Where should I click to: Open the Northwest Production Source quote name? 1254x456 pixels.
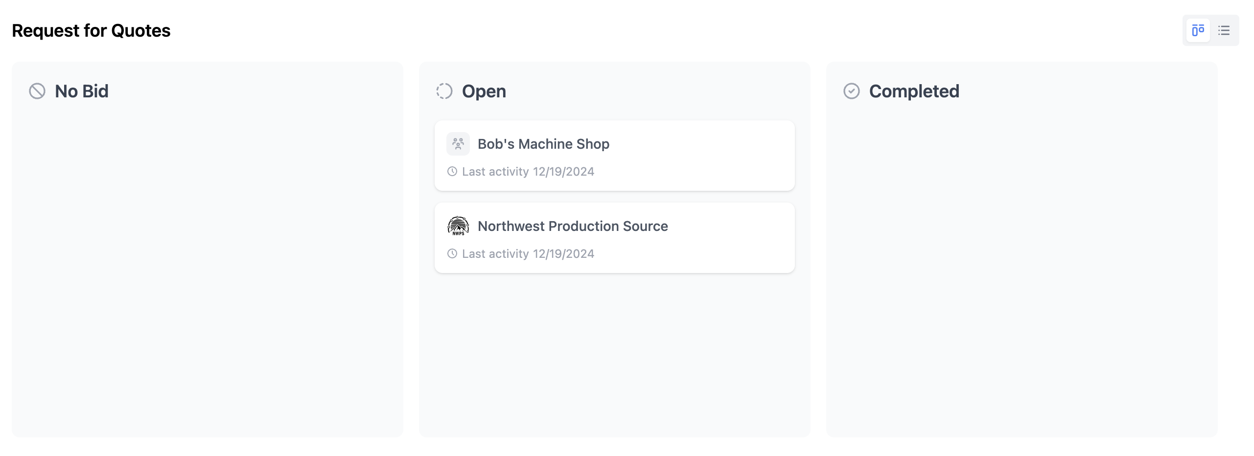(573, 226)
